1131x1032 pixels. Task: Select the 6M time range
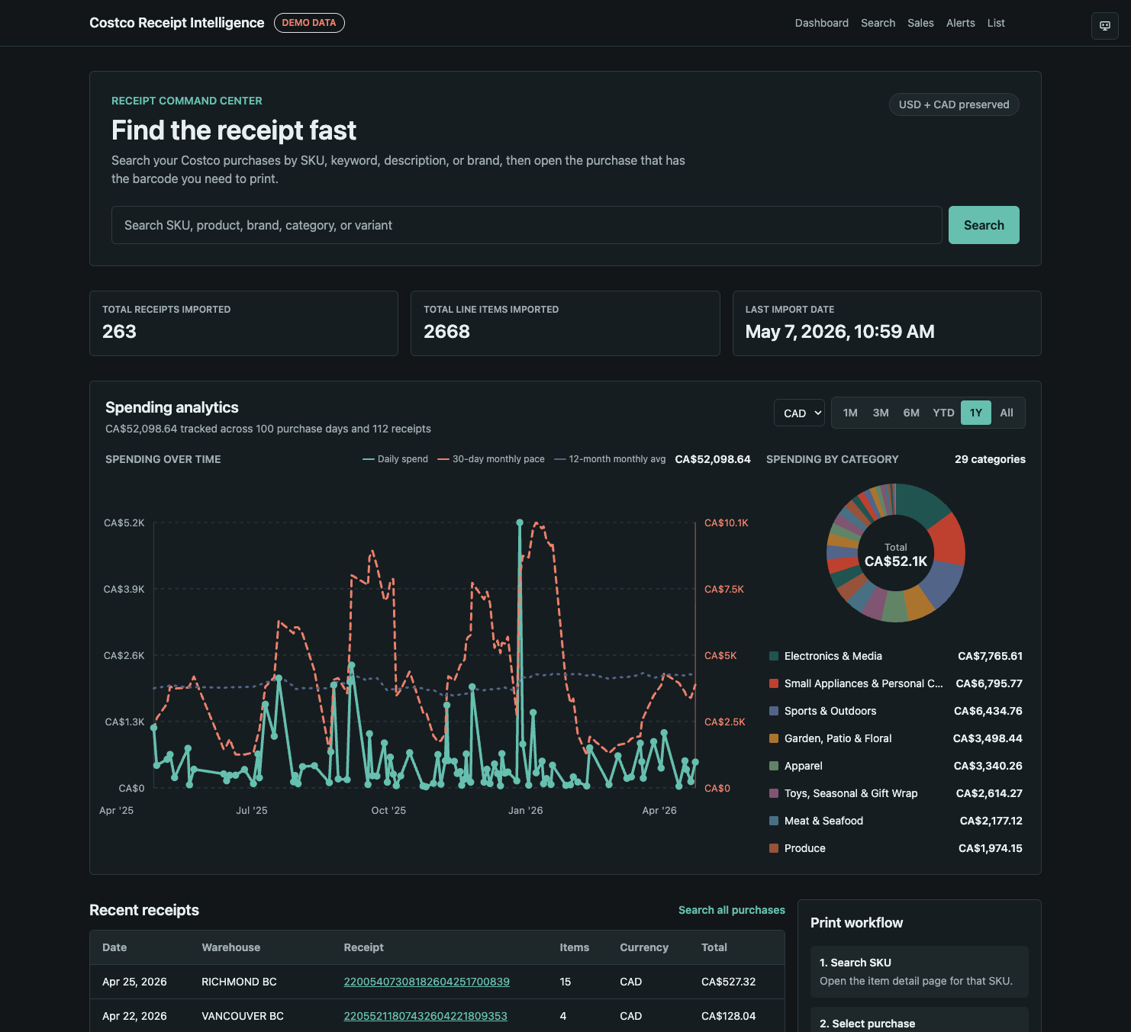[911, 413]
